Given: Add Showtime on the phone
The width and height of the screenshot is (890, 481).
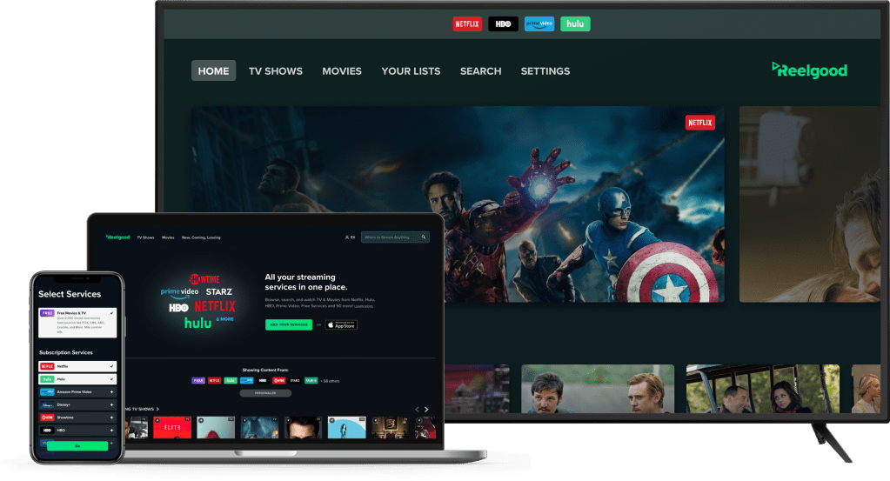Looking at the screenshot, I should [x=77, y=418].
